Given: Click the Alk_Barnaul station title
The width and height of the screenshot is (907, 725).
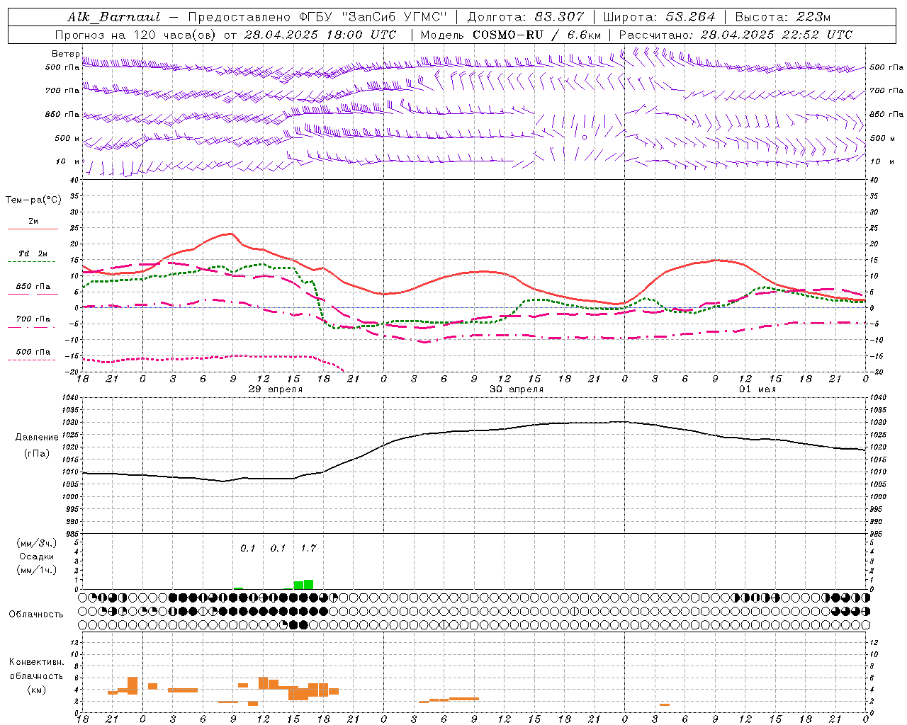Looking at the screenshot, I should click(114, 17).
